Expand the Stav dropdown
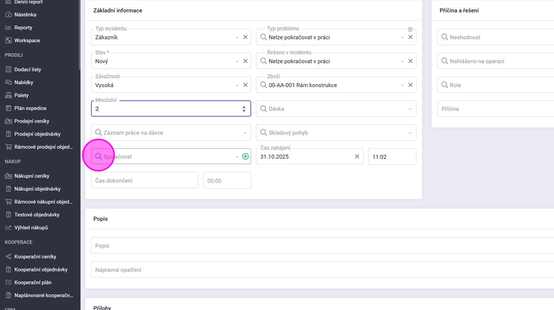Viewport: 554px width, 310px height. (x=237, y=61)
